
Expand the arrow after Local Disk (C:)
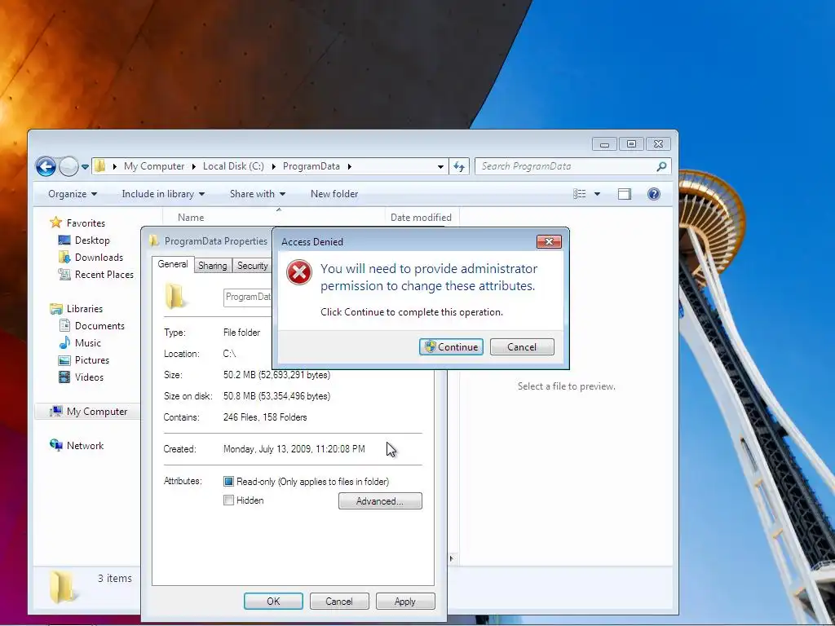click(x=273, y=166)
